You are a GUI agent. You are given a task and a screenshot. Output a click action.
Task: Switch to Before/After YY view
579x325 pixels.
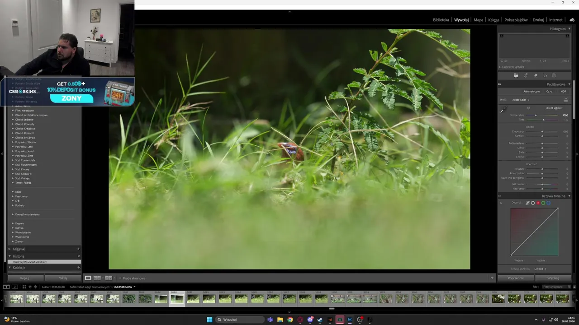(109, 278)
